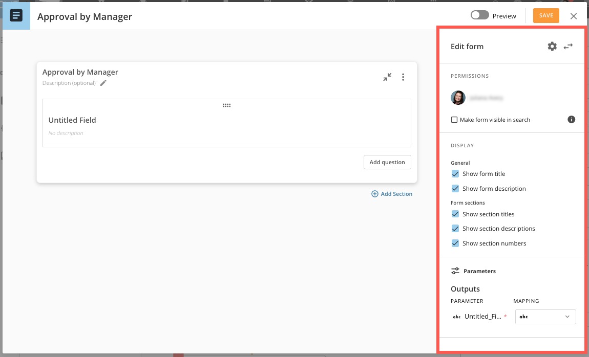Screen dimensions: 589x357
Task: Collapse the Approval by Manager section
Action: [387, 77]
